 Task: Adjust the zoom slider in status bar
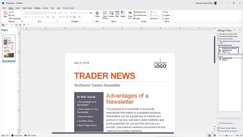click(x=226, y=135)
